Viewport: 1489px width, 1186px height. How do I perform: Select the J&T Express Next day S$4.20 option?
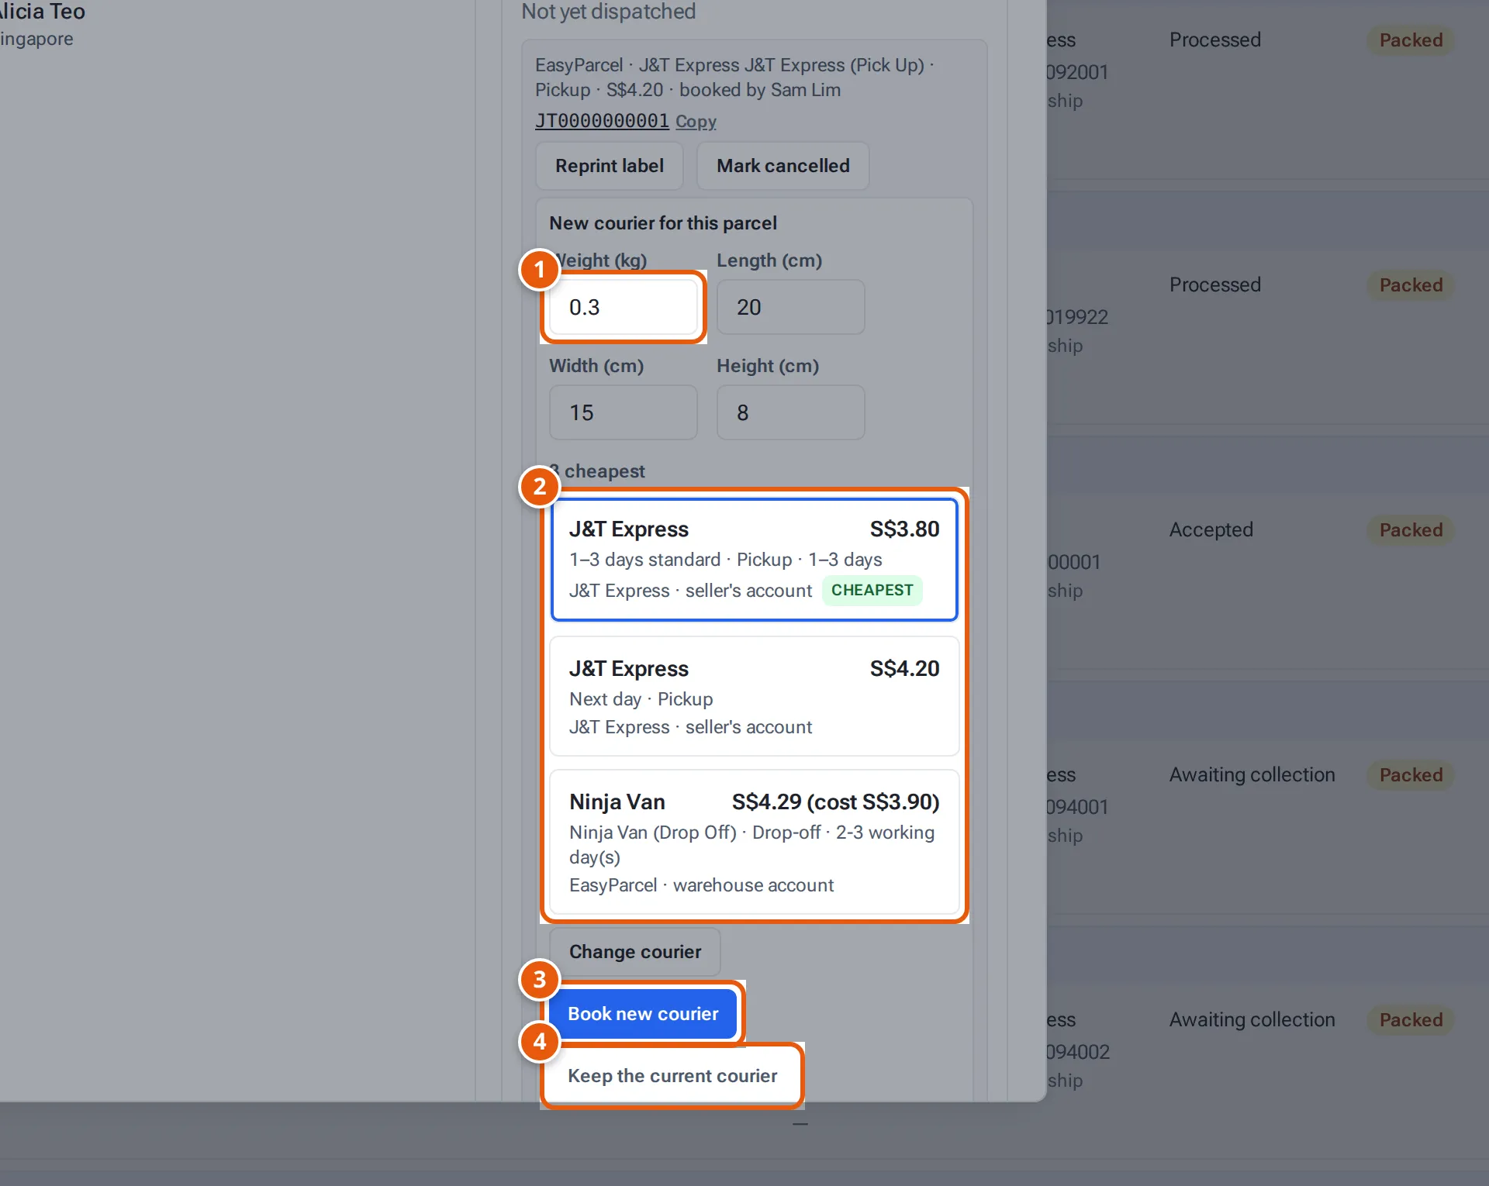pos(754,696)
